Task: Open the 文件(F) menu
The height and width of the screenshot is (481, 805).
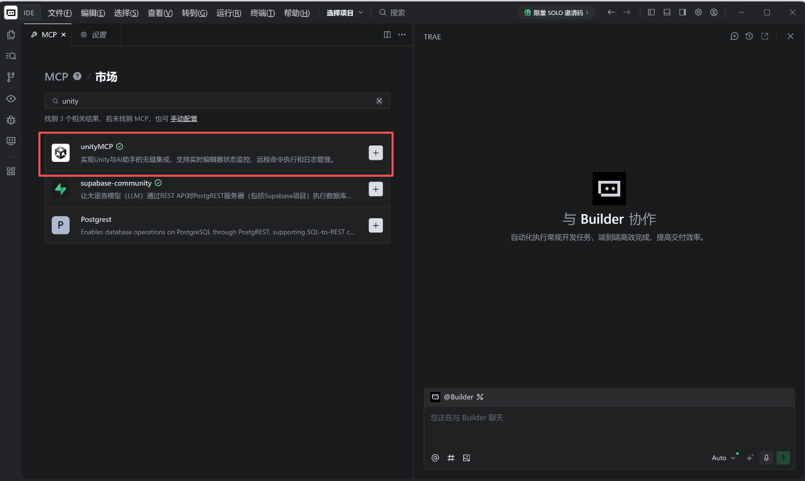Action: [60, 13]
